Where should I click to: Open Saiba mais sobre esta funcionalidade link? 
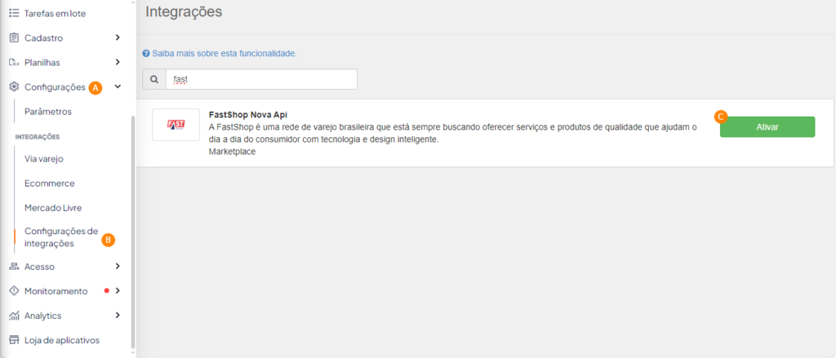[224, 54]
